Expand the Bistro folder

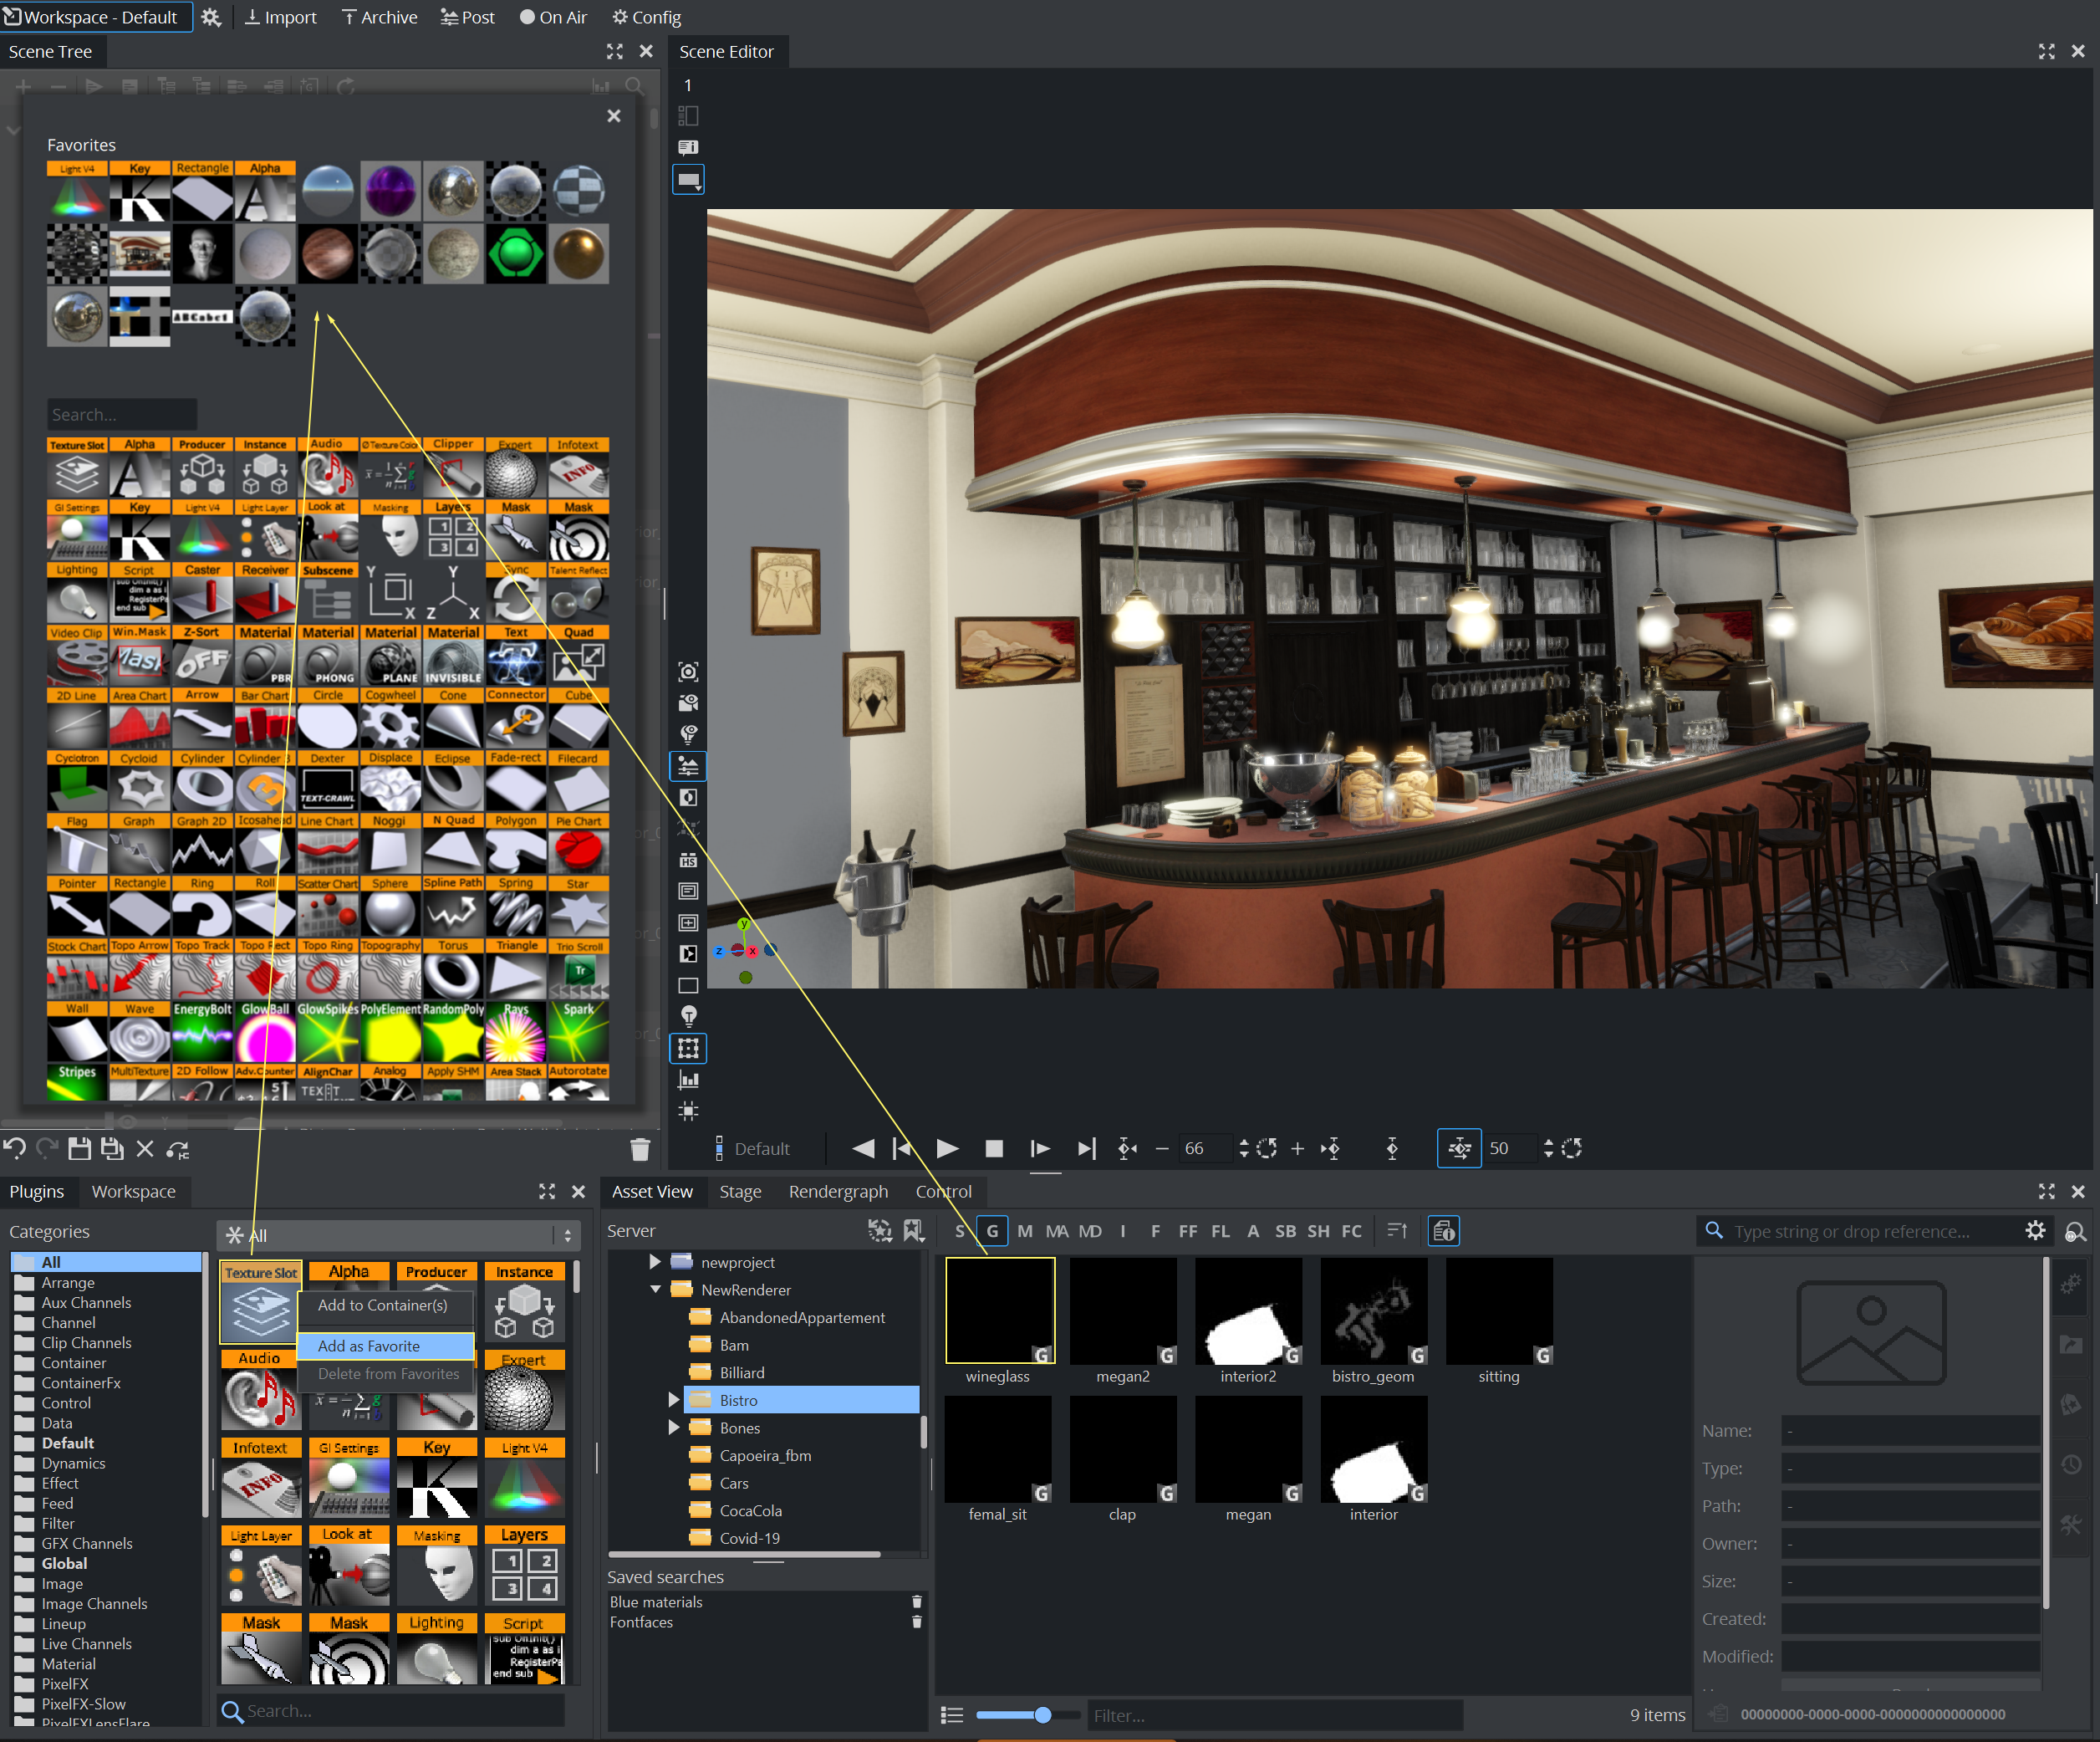673,1400
